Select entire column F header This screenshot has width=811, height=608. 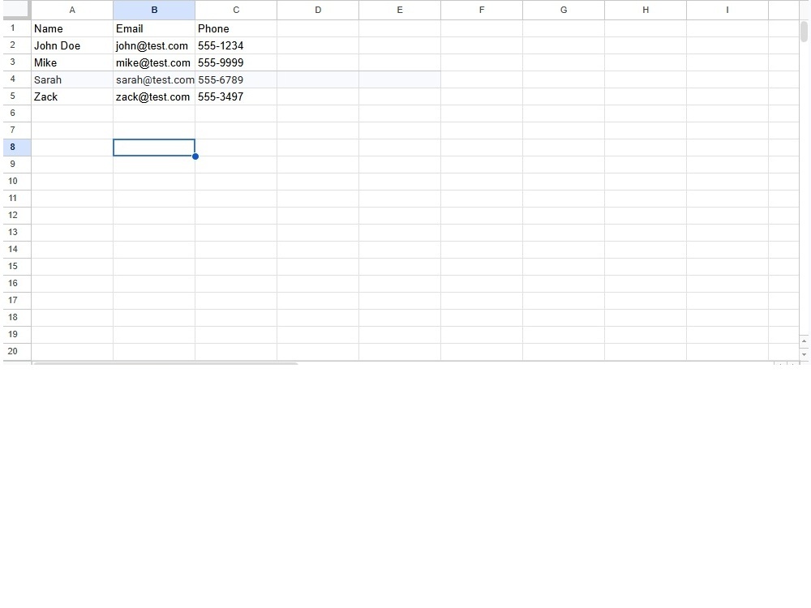[x=482, y=10]
